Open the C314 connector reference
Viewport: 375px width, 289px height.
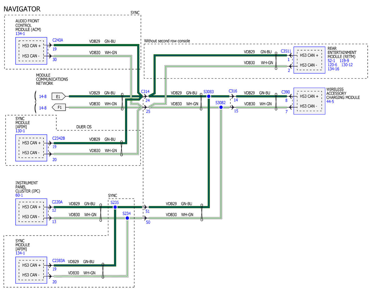(145, 91)
